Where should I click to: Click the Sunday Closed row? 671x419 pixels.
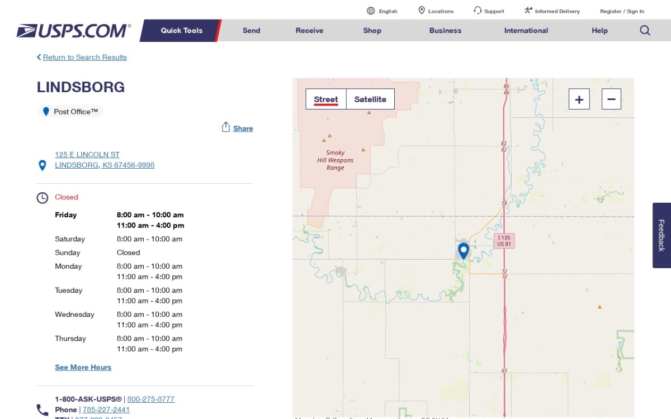[97, 253]
